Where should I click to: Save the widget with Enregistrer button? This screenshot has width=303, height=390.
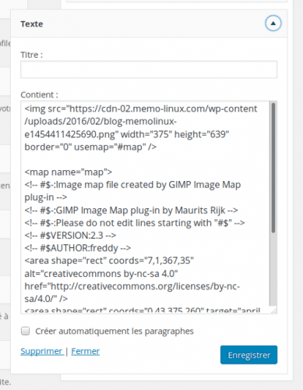pyautogui.click(x=248, y=355)
